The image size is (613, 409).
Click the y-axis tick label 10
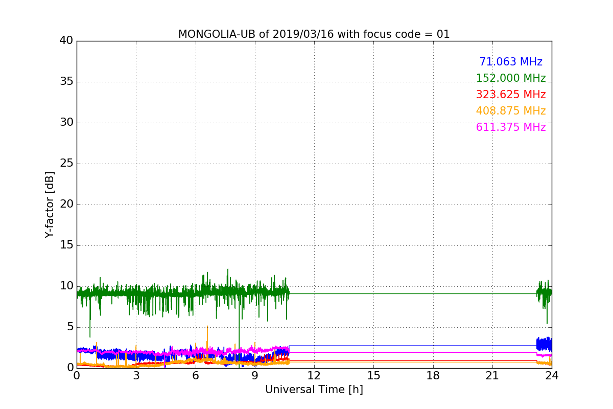point(66,286)
